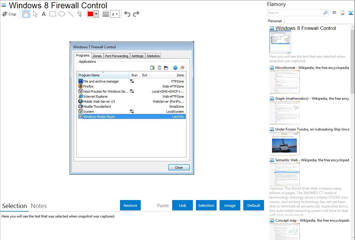Open the Zones tab
The width and height of the screenshot is (355, 240).
click(97, 56)
